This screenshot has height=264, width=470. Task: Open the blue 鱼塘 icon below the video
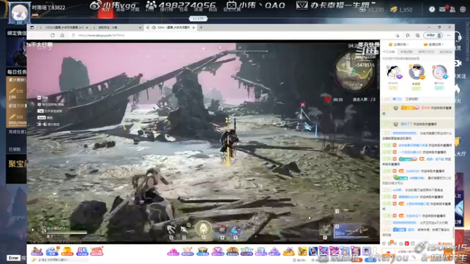coord(52,251)
